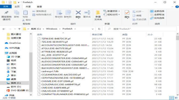Switch to the View (查看) tab
Image resolution: width=179 pixels, height=100 pixels.
tap(39, 7)
